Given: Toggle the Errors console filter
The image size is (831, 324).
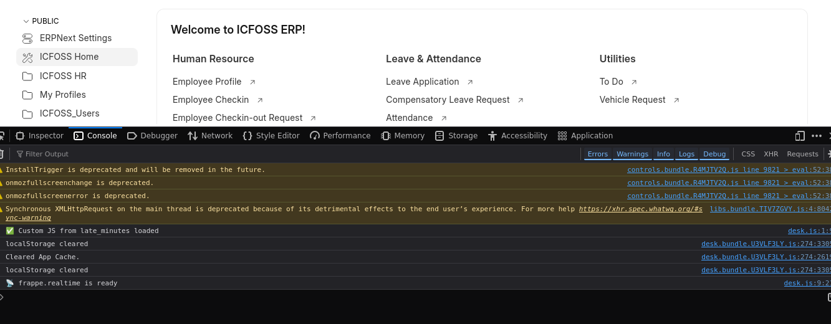Looking at the screenshot, I should click(598, 154).
